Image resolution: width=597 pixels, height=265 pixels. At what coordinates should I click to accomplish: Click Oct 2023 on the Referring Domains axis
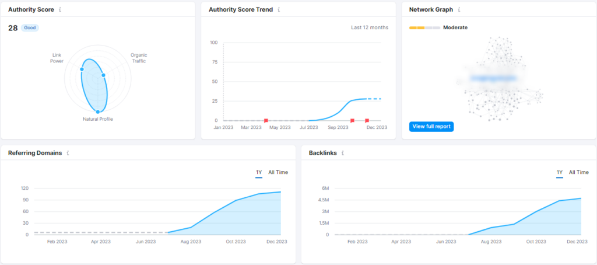236,242
